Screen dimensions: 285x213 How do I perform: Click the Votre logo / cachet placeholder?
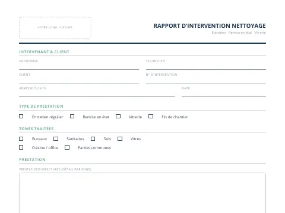[x=55, y=27]
